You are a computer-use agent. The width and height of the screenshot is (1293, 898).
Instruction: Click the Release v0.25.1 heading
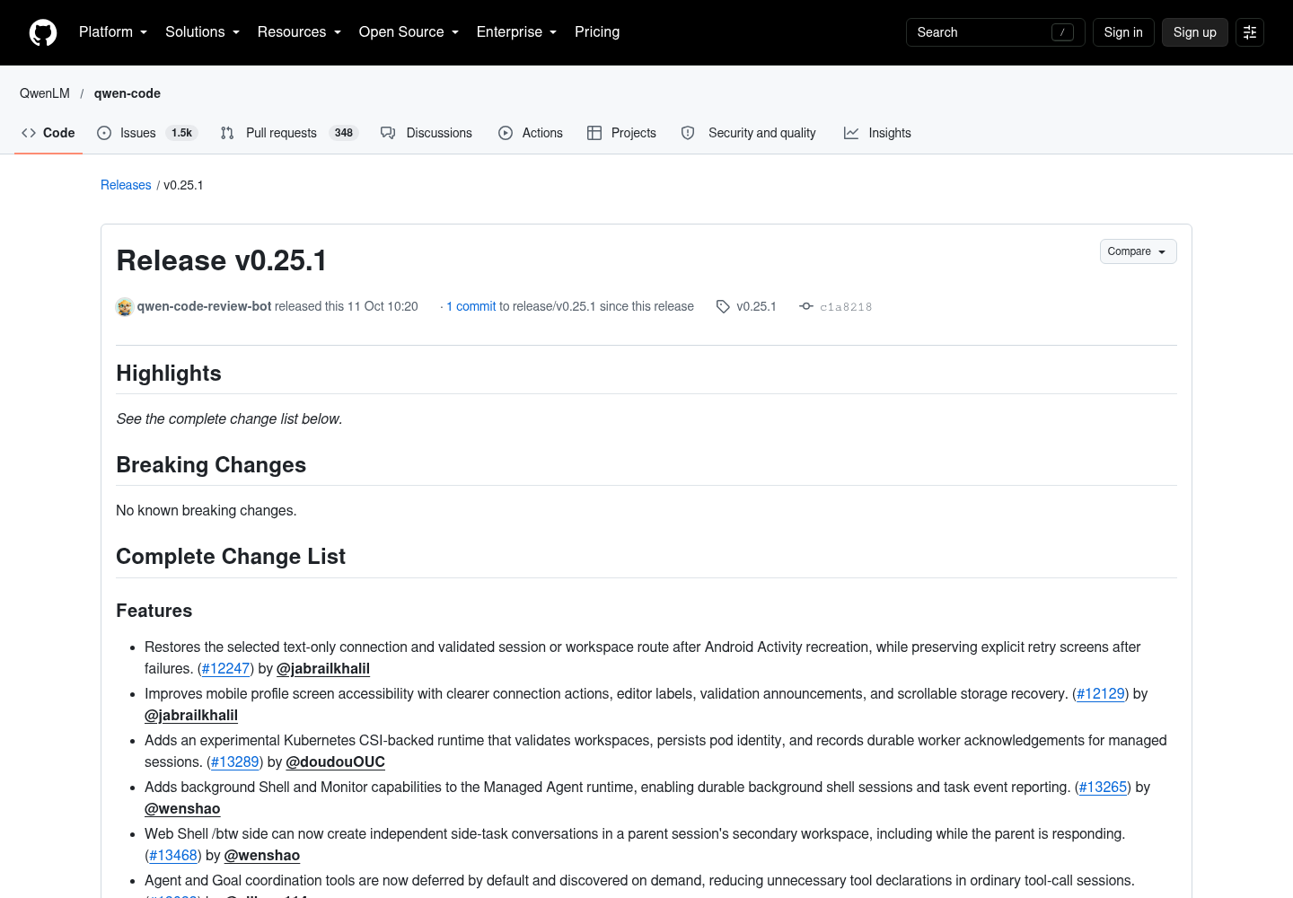(x=222, y=260)
